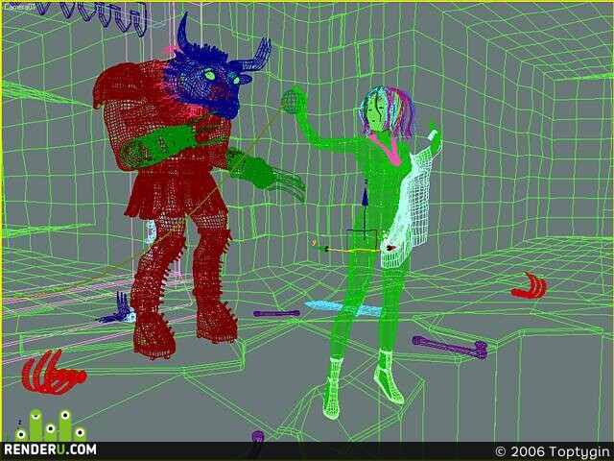Click the RENDERU.COM logo text
This screenshot has height=461, width=614.
pos(50,449)
